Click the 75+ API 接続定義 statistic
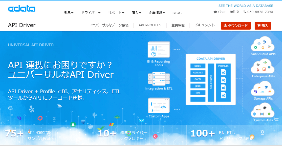 [31, 135]
